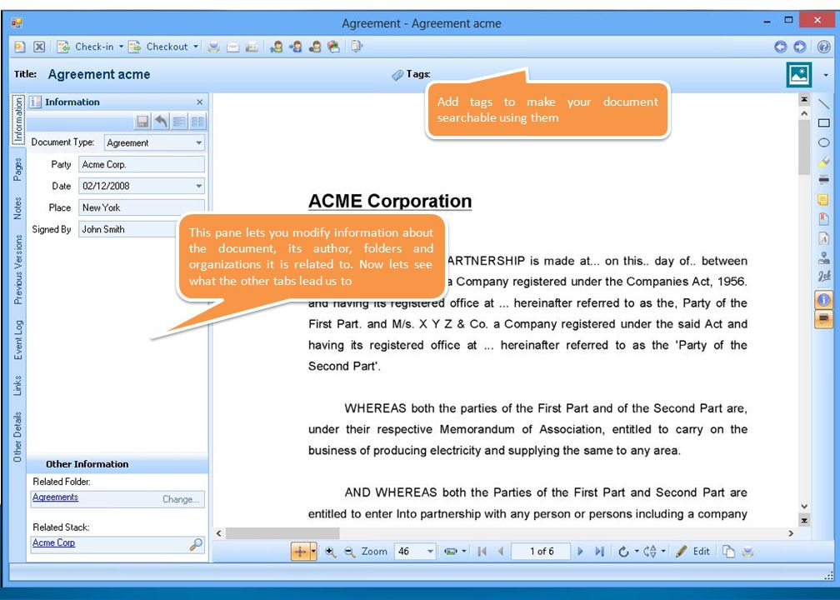Select the redaction annotation tool

tap(824, 180)
